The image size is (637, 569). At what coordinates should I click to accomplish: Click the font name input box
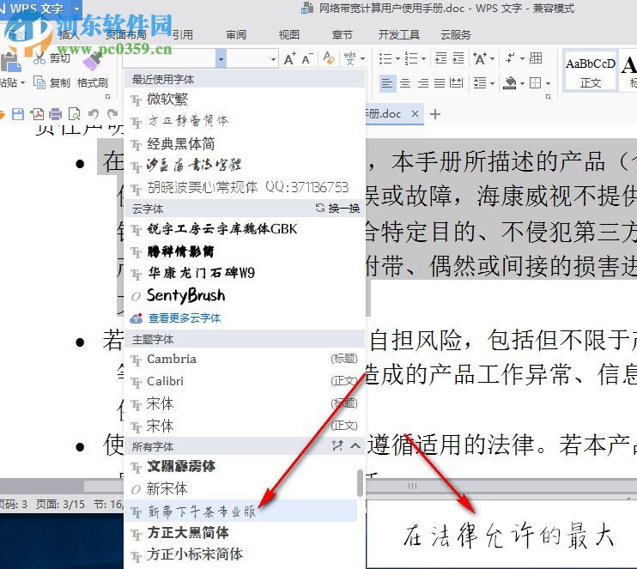169,59
